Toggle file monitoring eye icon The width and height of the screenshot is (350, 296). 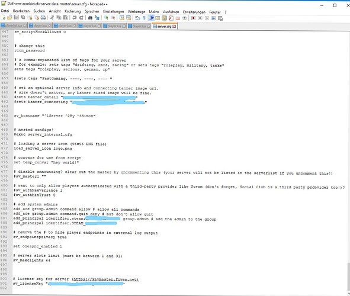tap(185, 18)
